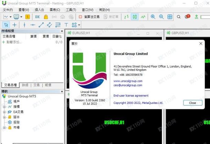Select Unocal Group MT5 in Navigator

(22, 96)
